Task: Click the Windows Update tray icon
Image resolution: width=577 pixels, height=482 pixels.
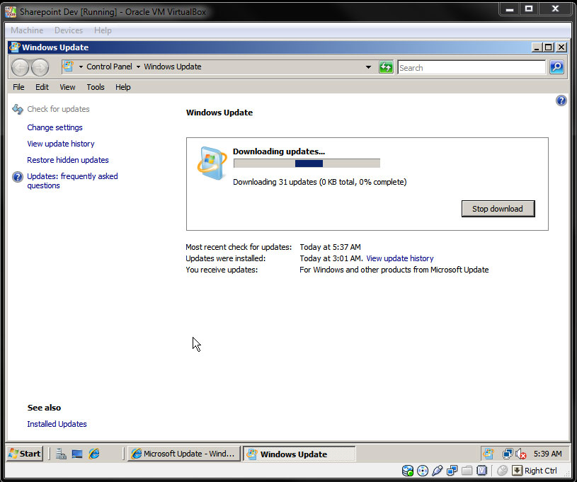Action: click(x=489, y=454)
